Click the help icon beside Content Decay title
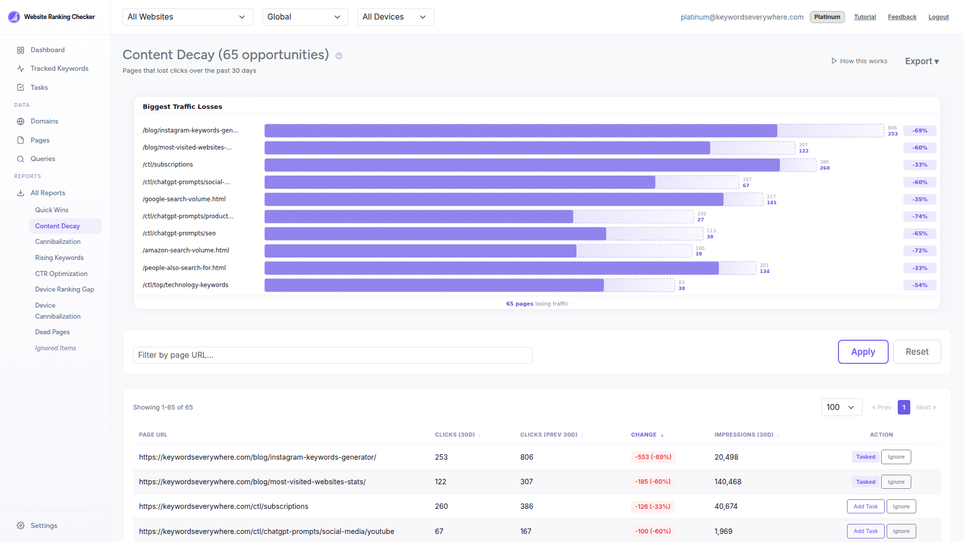 (x=339, y=56)
